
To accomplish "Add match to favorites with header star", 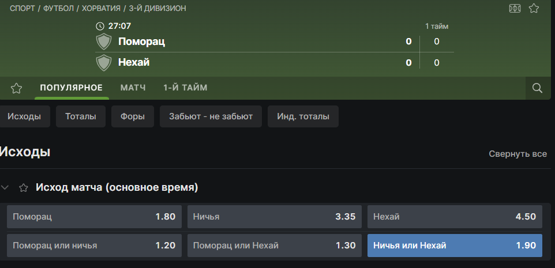I will click(x=534, y=9).
